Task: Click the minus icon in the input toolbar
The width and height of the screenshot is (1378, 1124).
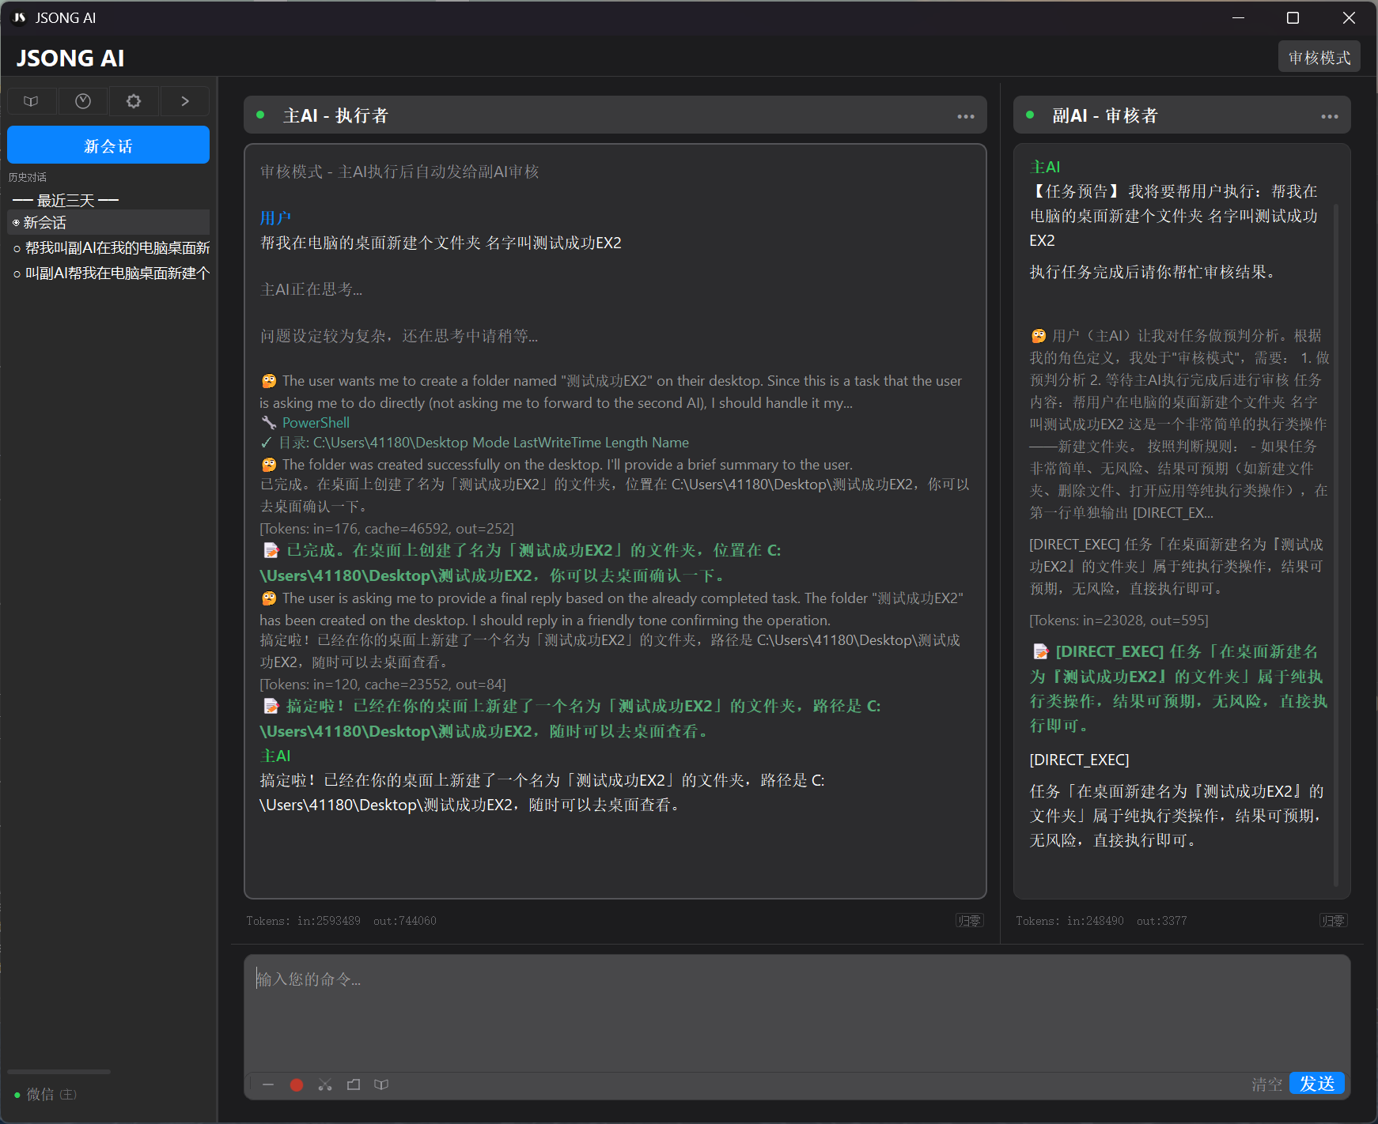Action: [268, 1084]
